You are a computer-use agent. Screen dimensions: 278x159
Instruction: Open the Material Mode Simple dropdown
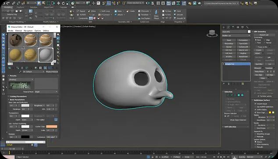46,92
